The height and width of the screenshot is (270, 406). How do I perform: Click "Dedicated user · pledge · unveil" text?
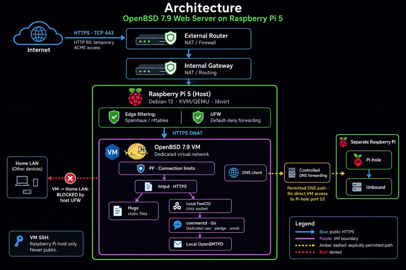point(213,228)
